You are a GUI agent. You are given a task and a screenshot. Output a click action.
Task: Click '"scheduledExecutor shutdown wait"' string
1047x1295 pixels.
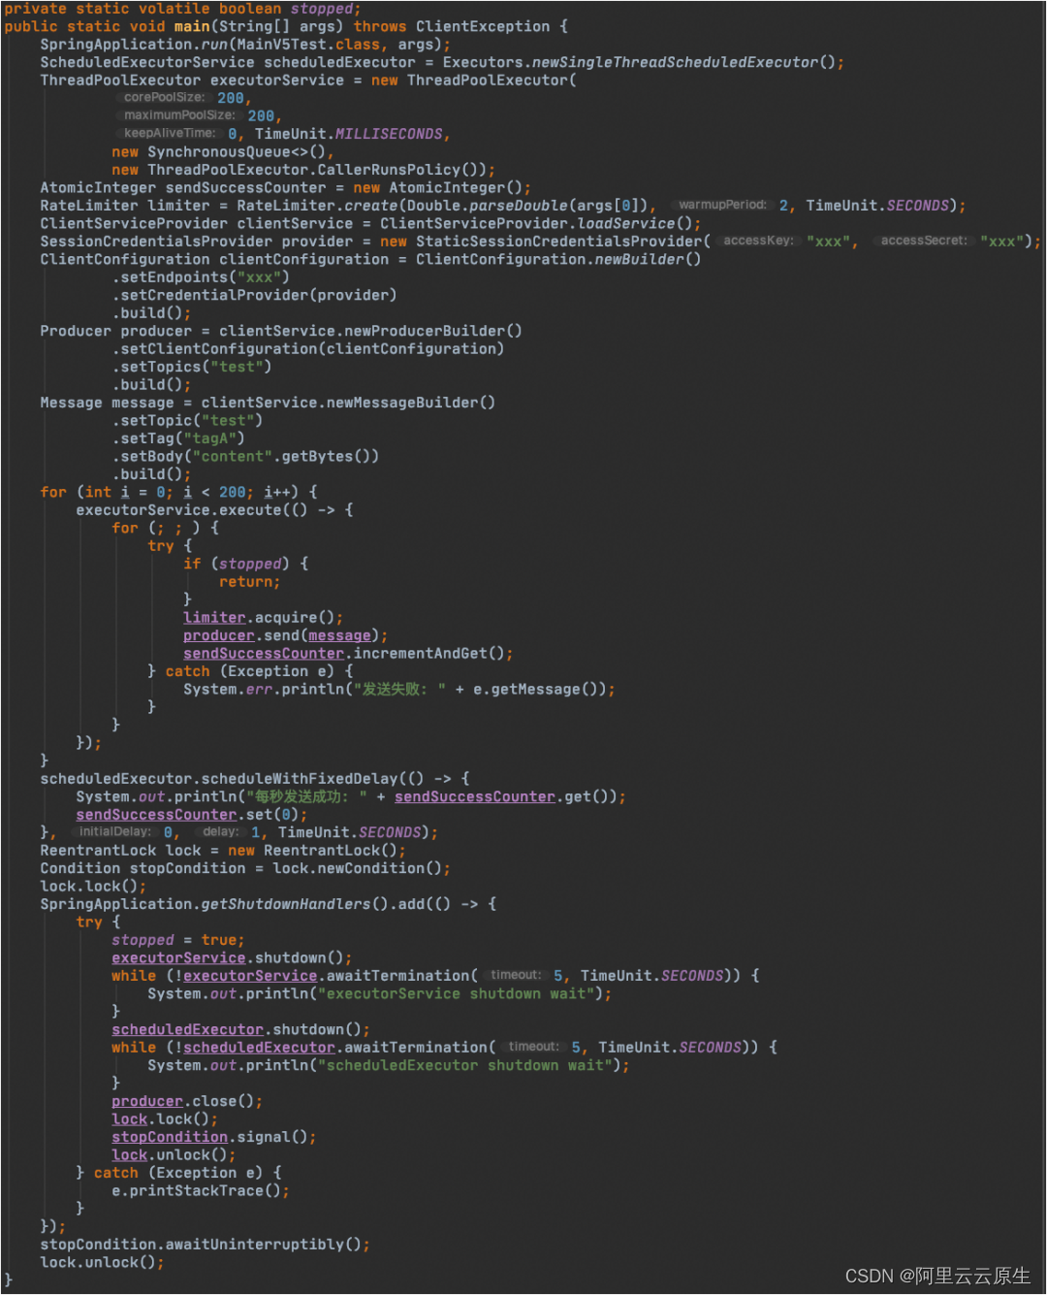(464, 1066)
